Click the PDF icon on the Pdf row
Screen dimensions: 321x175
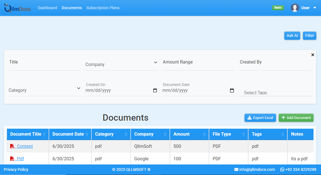tap(12, 159)
